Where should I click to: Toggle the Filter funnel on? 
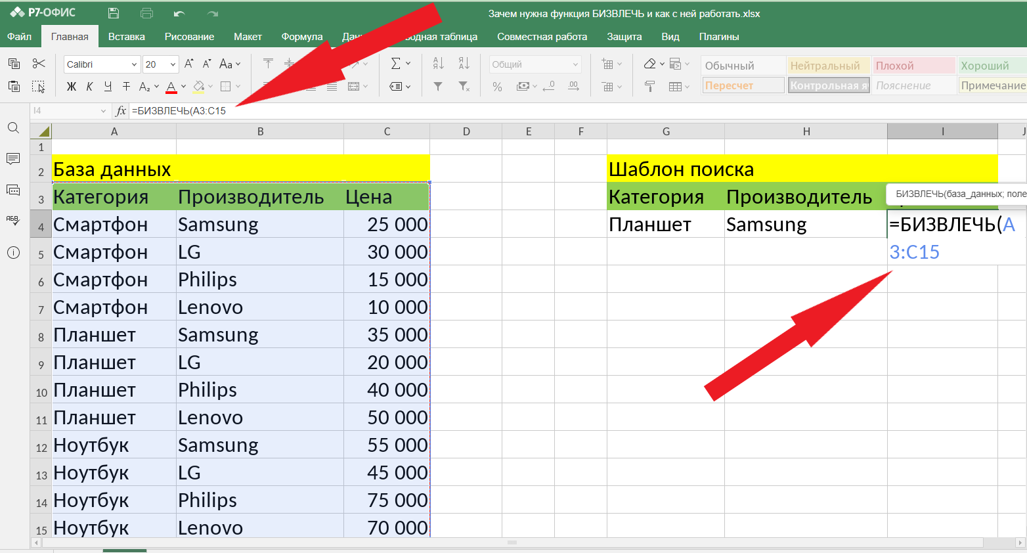click(x=438, y=86)
